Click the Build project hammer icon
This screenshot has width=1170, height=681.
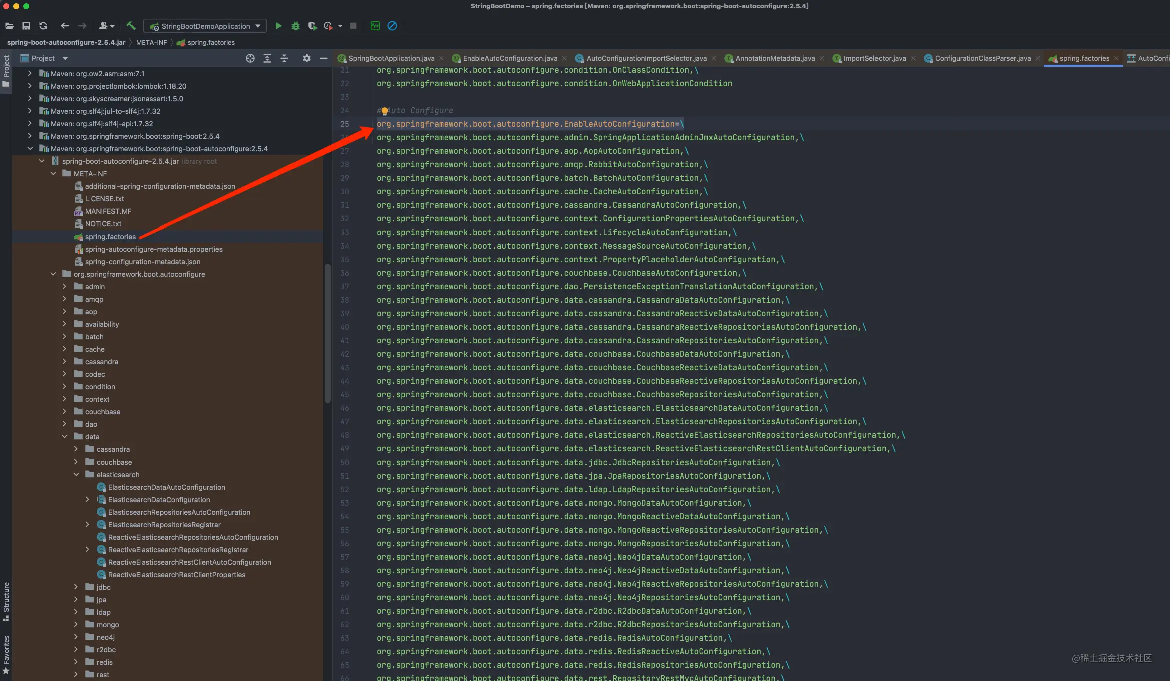(131, 26)
